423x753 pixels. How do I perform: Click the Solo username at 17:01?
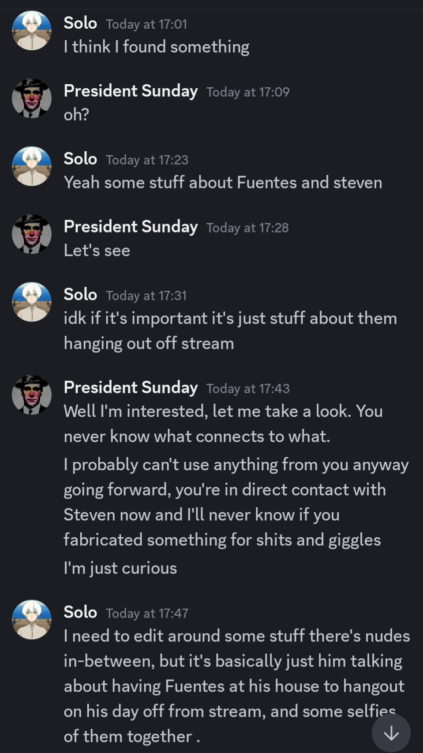coord(80,23)
